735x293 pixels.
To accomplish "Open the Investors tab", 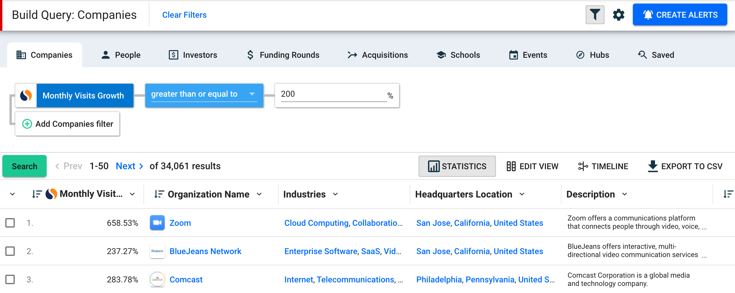I will pos(192,55).
